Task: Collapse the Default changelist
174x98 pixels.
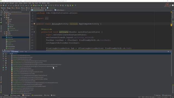Action: point(8,54)
